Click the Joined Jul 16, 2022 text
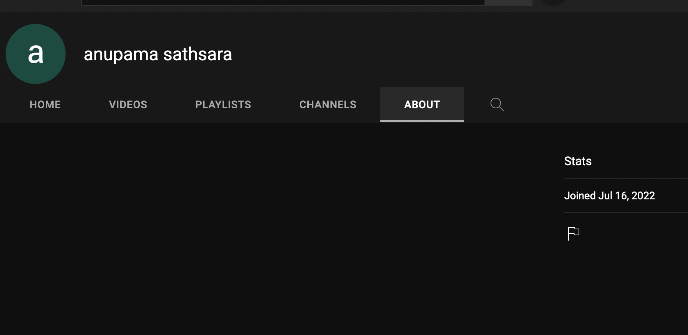Viewport: 688px width, 335px height. (x=610, y=196)
